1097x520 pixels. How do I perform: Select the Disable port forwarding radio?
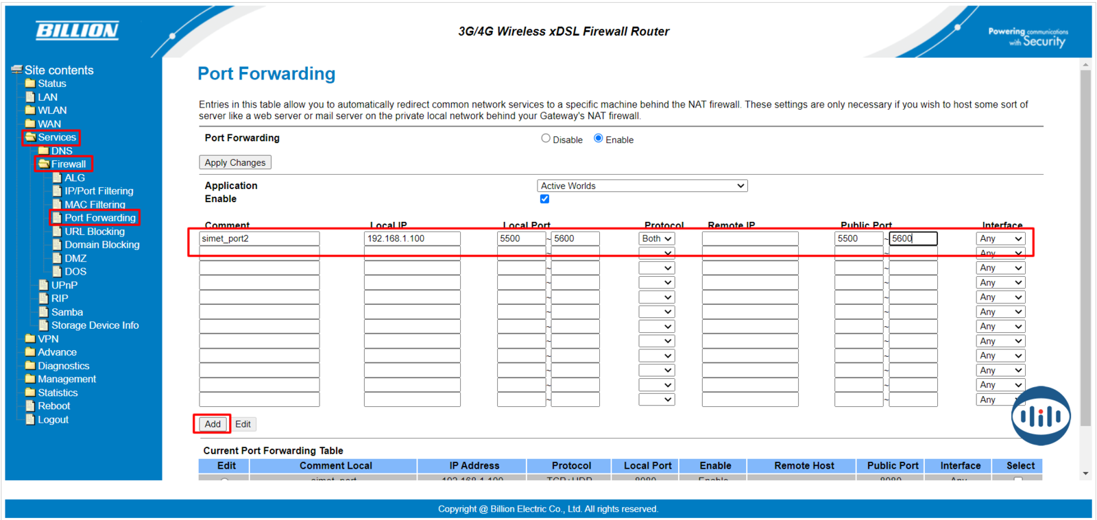tap(546, 138)
